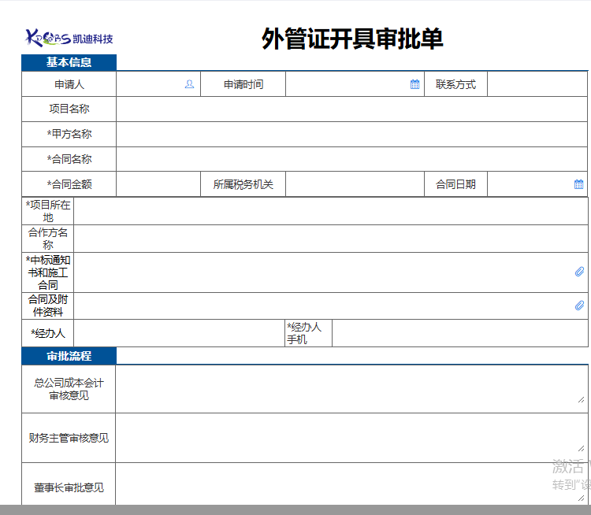
Task: Click the 董事长审批意见 text area
Action: click(x=351, y=484)
